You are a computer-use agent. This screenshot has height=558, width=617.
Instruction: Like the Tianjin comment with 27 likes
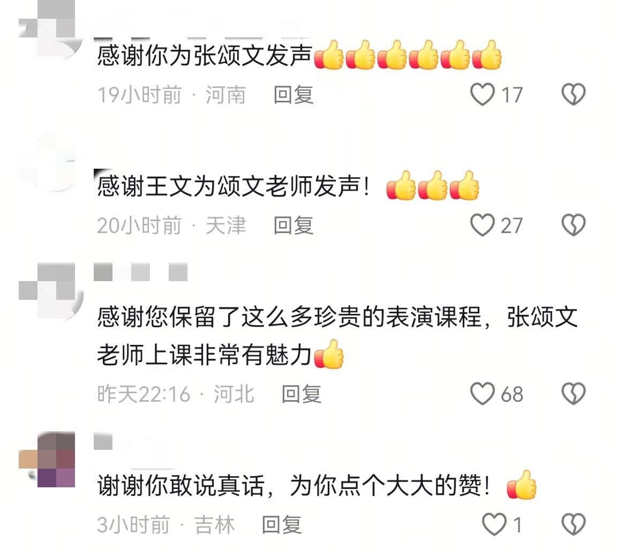[483, 225]
